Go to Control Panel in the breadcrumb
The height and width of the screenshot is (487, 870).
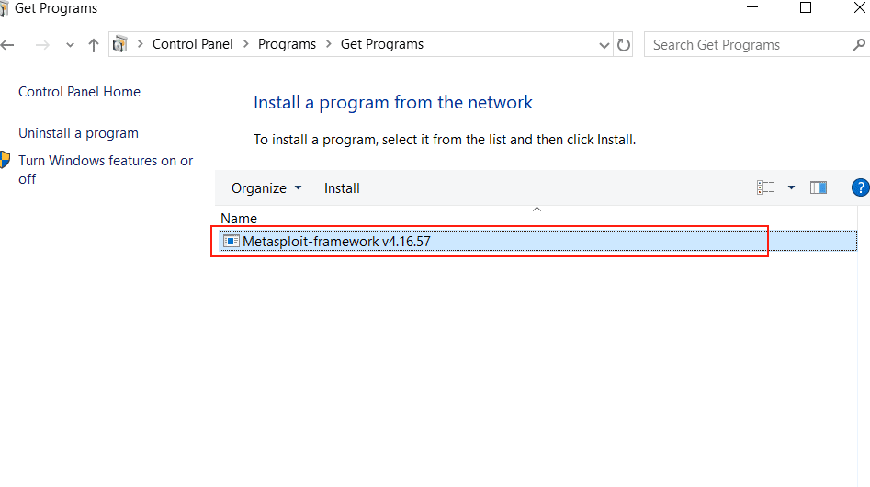[193, 44]
